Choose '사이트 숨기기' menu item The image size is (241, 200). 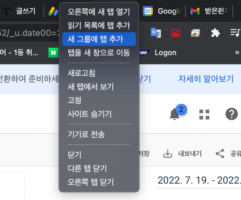(x=99, y=114)
